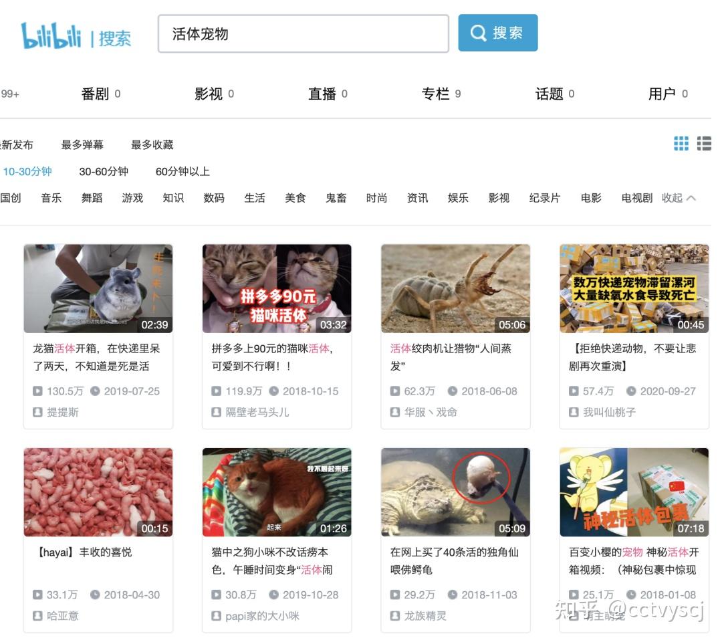Image resolution: width=722 pixels, height=642 pixels.
Task: Switch to list view layout icon
Action: (704, 144)
